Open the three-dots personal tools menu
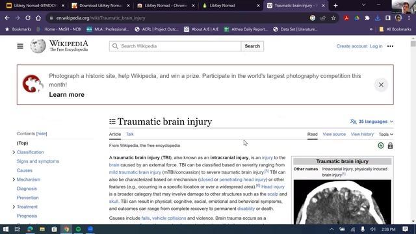Viewport: 416px width, 234px height. tap(390, 46)
